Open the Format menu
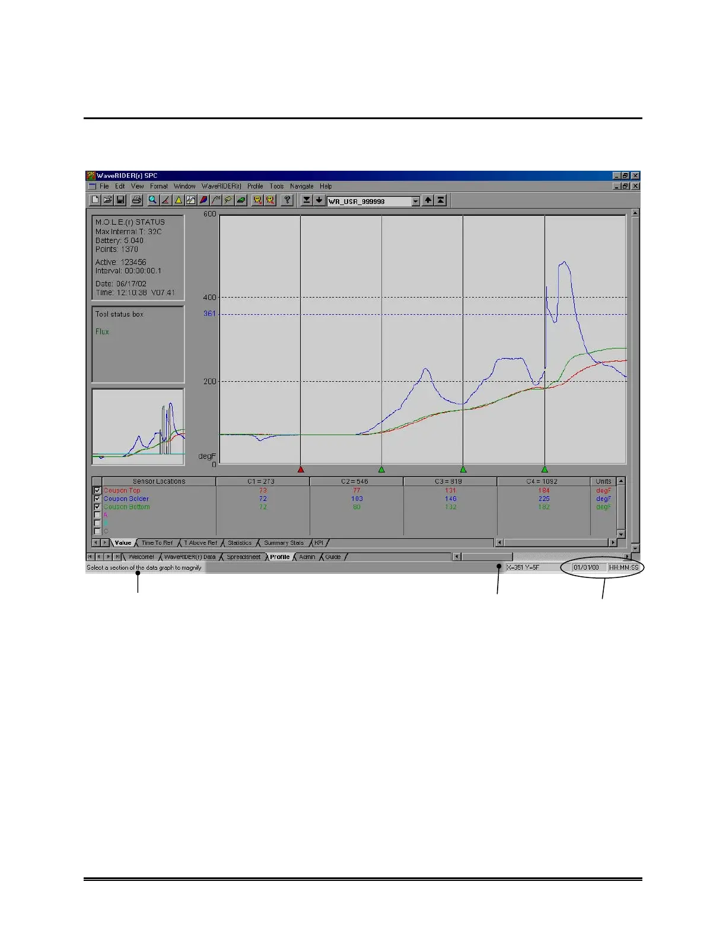The image size is (726, 939). [159, 186]
